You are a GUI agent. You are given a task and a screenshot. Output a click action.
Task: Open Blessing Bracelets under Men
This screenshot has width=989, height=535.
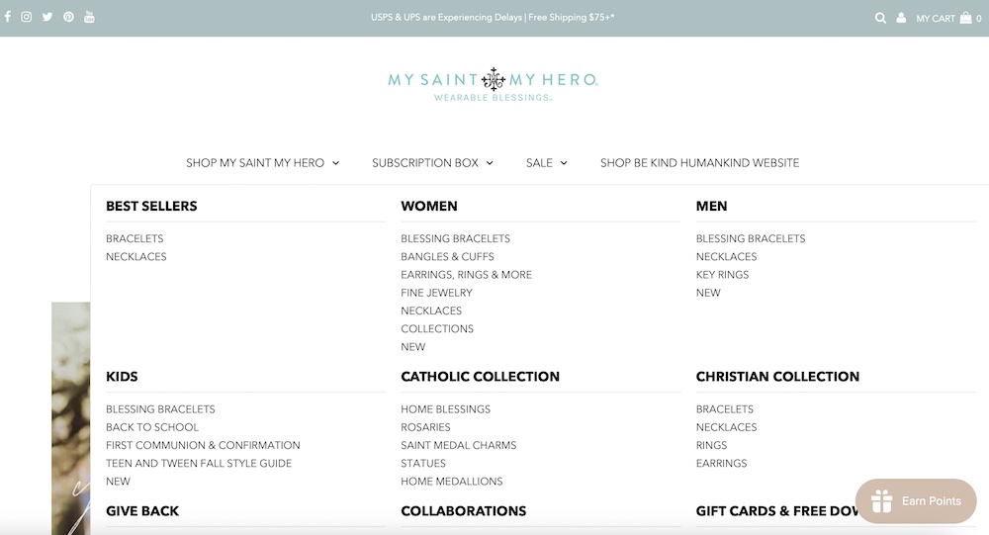click(x=751, y=238)
